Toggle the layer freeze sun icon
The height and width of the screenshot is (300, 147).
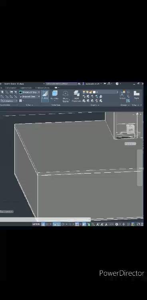tap(87, 92)
